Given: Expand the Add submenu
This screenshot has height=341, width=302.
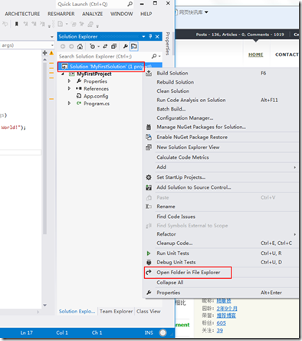Looking at the screenshot, I should [221, 167].
